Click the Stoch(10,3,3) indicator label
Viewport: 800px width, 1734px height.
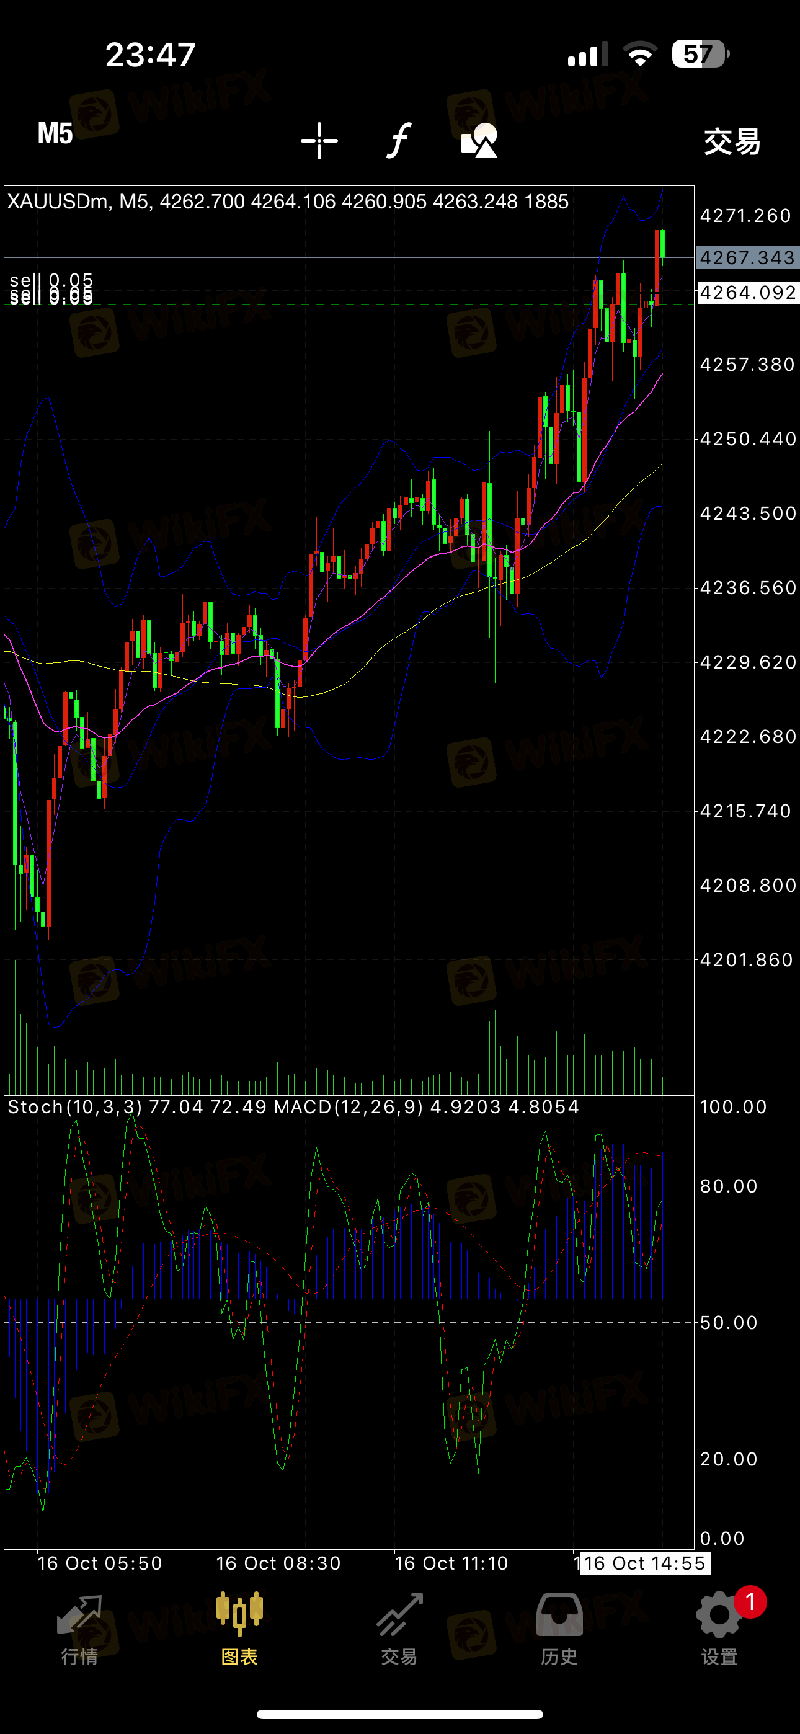76,1106
